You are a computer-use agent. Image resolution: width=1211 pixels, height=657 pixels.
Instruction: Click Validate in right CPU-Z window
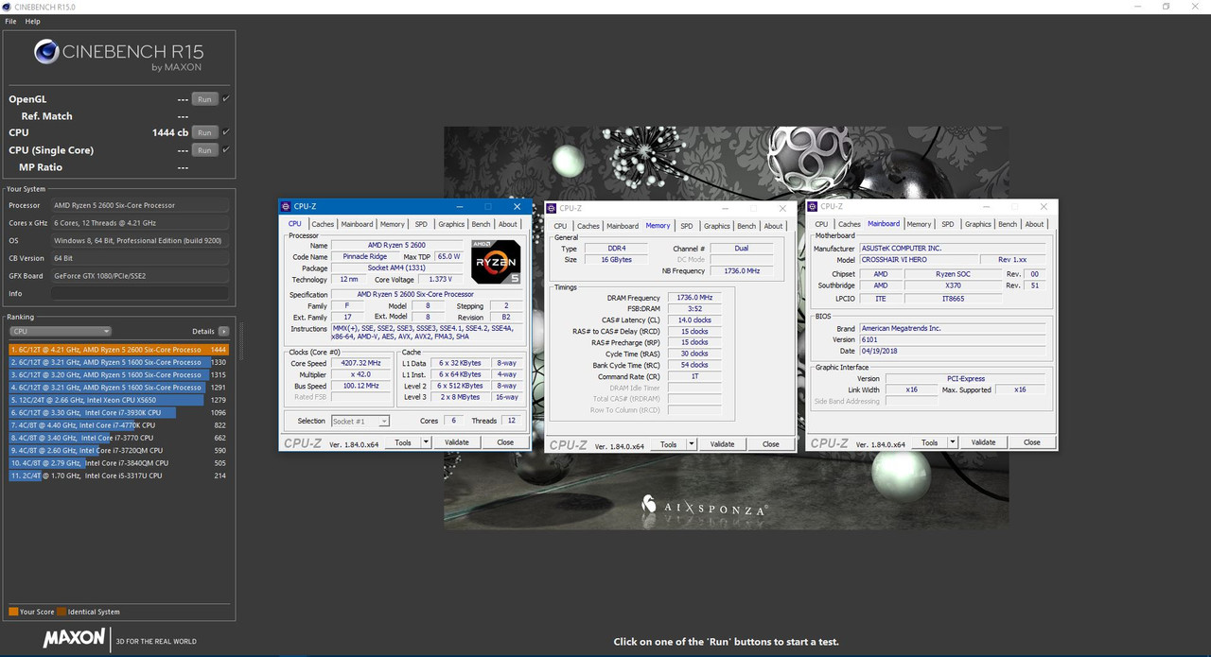coord(983,442)
